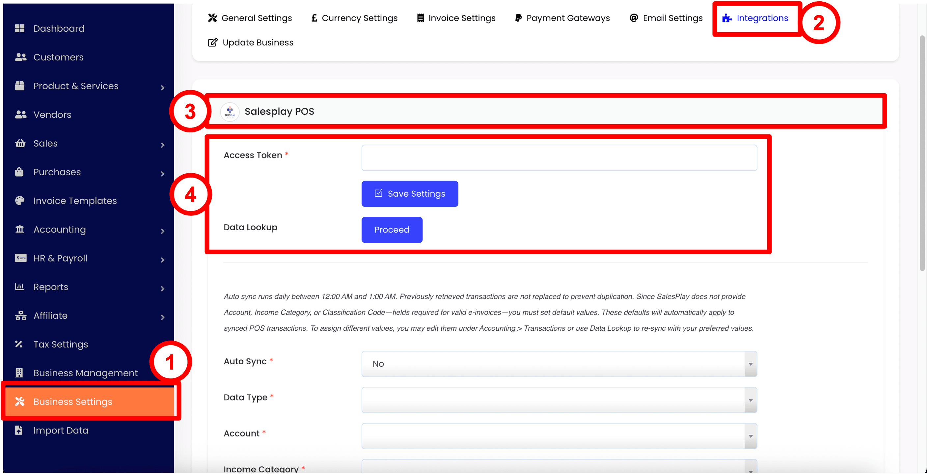Click the Proceed button for Data Lookup
The width and height of the screenshot is (928, 474).
392,230
